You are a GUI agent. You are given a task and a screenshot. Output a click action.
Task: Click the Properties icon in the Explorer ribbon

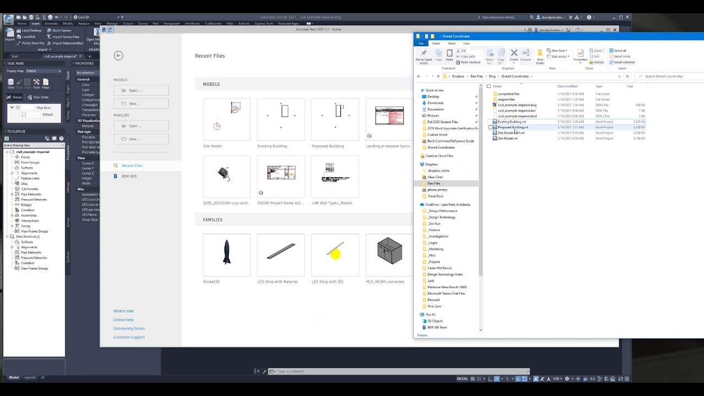coord(580,55)
